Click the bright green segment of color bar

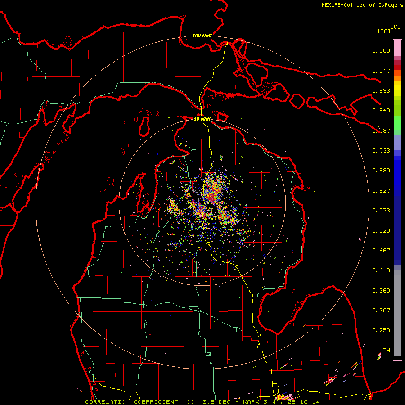pyautogui.click(x=397, y=123)
